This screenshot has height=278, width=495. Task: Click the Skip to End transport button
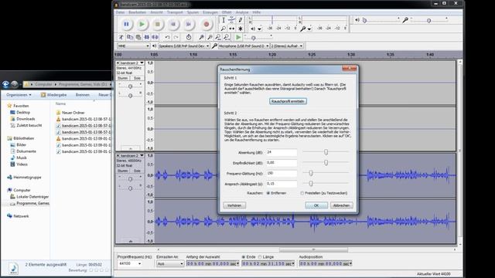click(x=189, y=24)
